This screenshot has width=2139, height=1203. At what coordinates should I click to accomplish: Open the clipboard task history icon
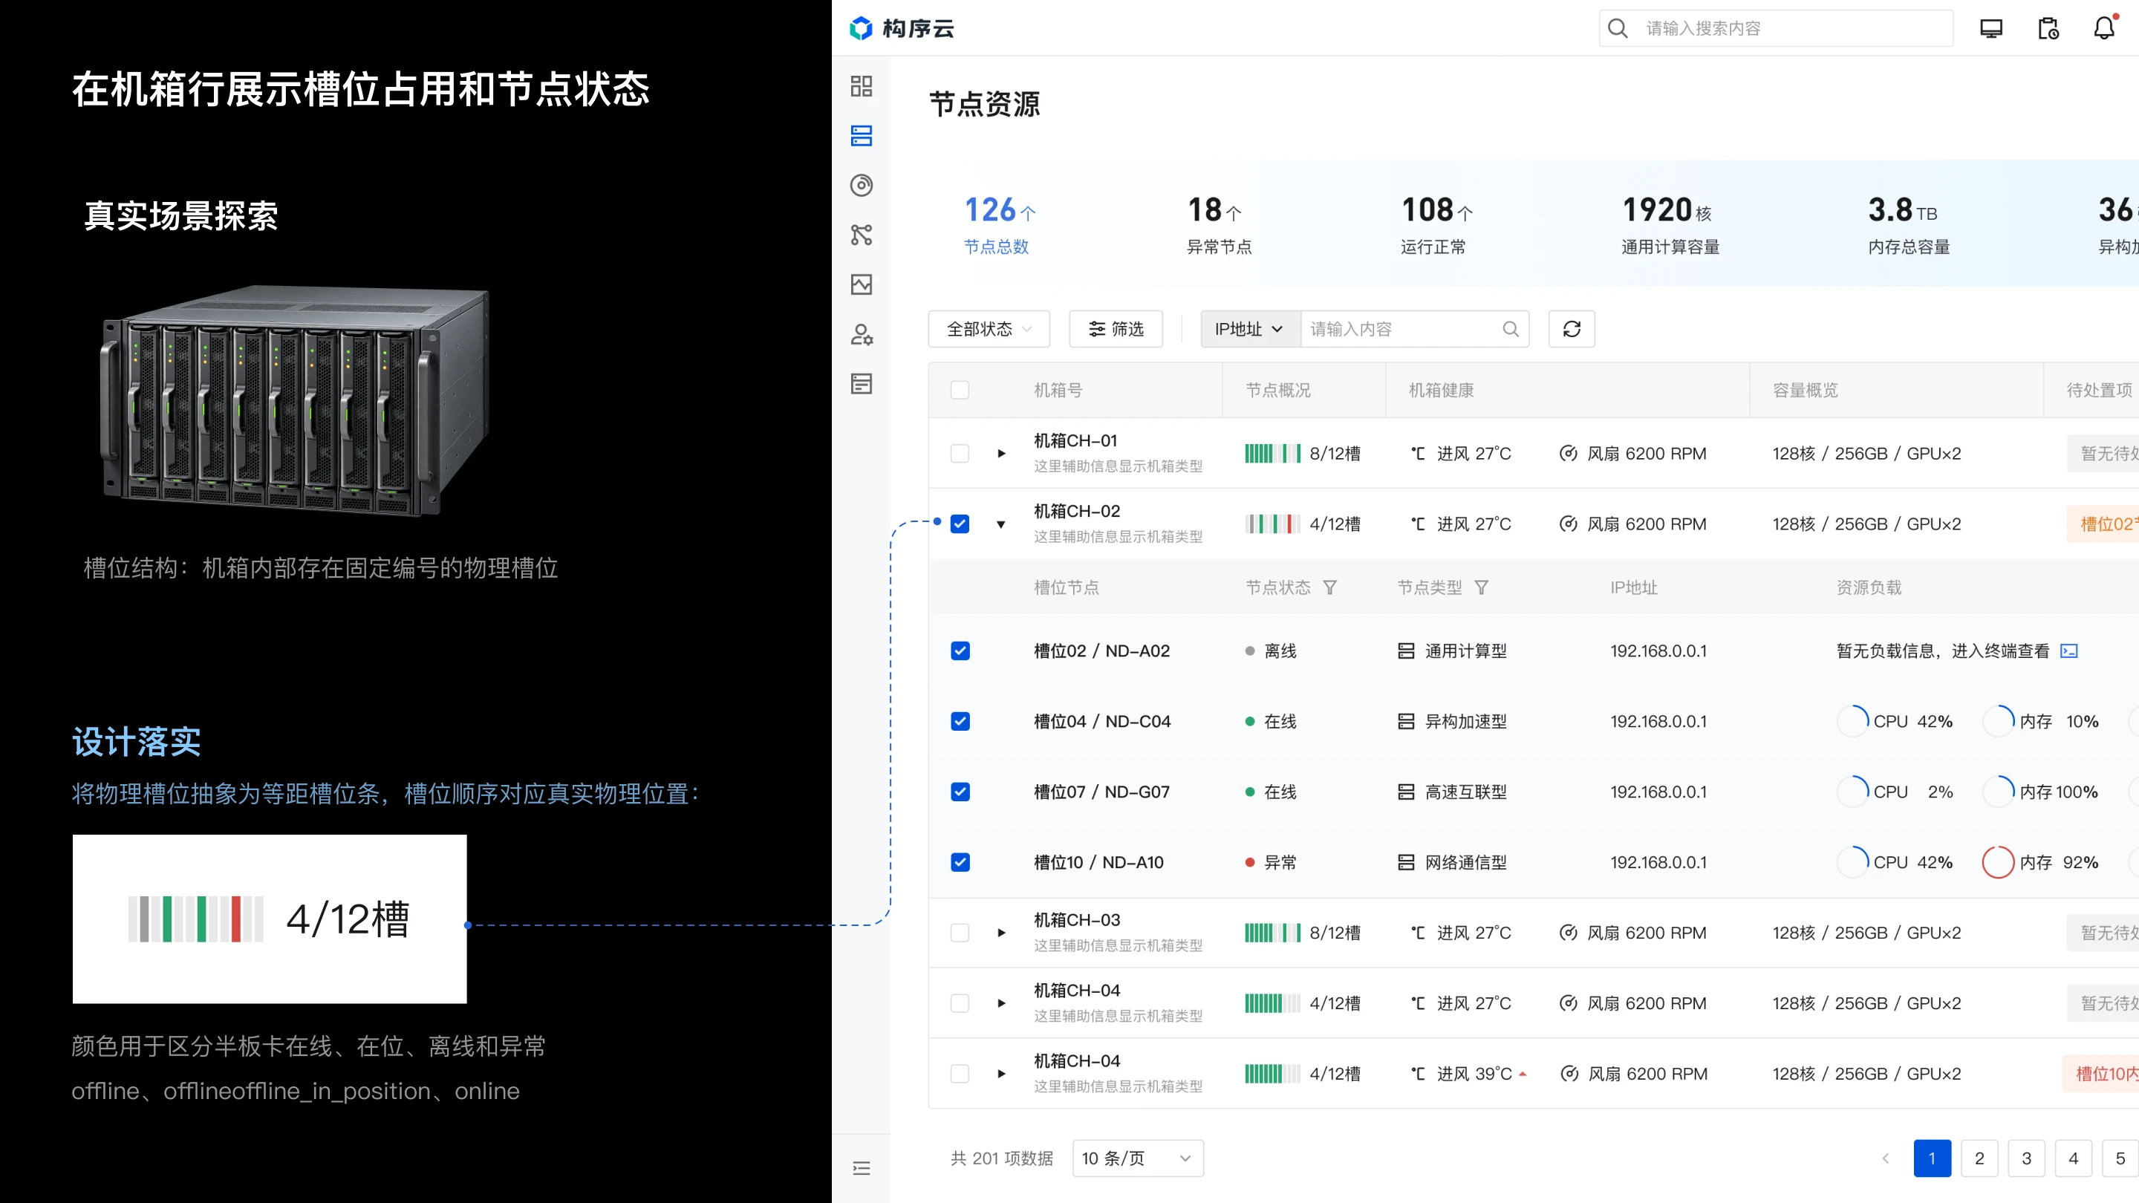[2048, 28]
